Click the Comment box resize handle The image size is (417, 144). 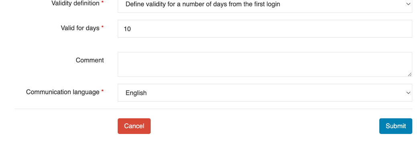tap(409, 74)
